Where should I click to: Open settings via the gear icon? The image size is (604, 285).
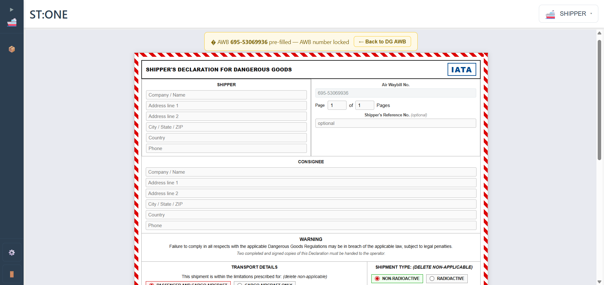point(12,252)
